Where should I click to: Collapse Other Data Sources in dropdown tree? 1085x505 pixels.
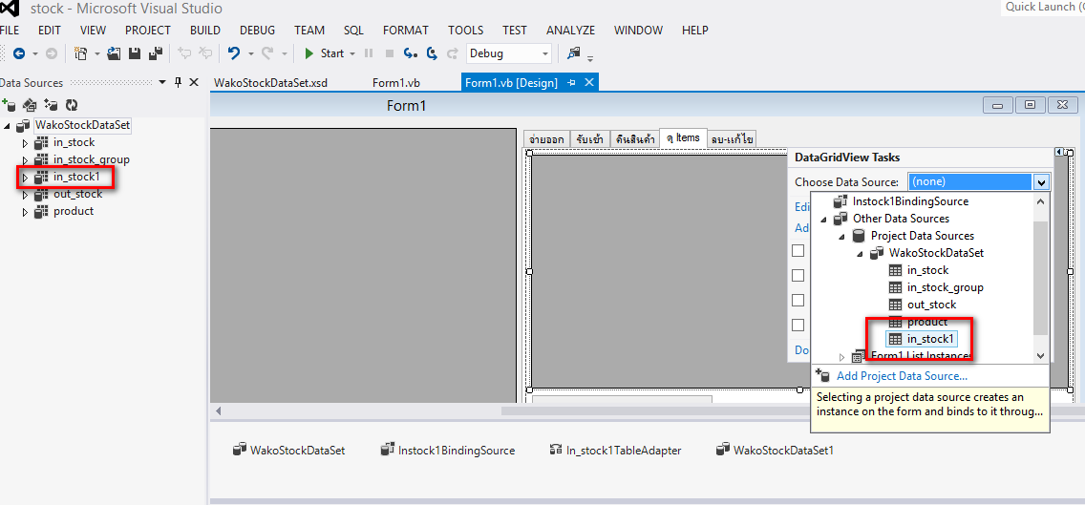click(x=823, y=220)
